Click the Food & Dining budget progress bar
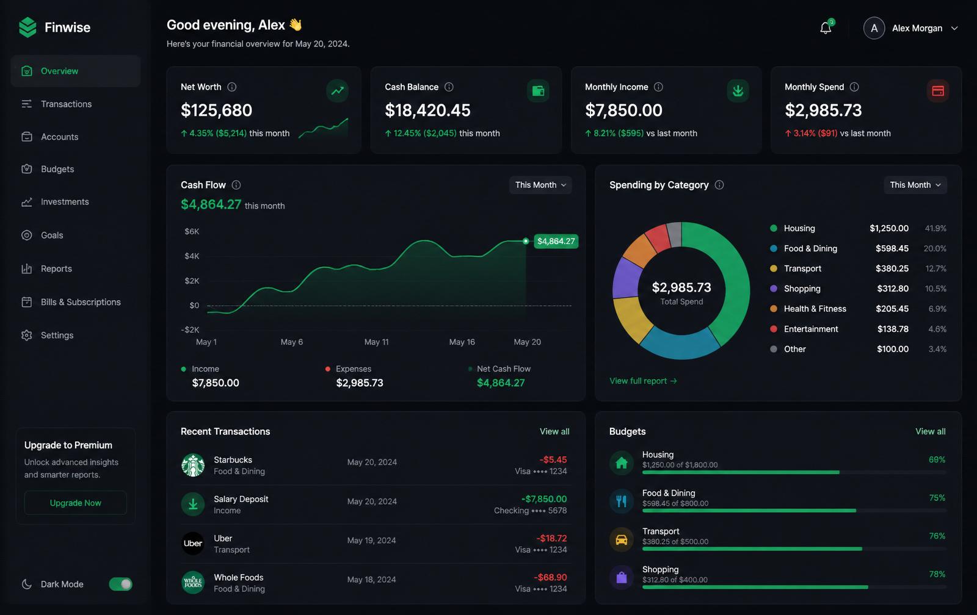 pyautogui.click(x=794, y=511)
